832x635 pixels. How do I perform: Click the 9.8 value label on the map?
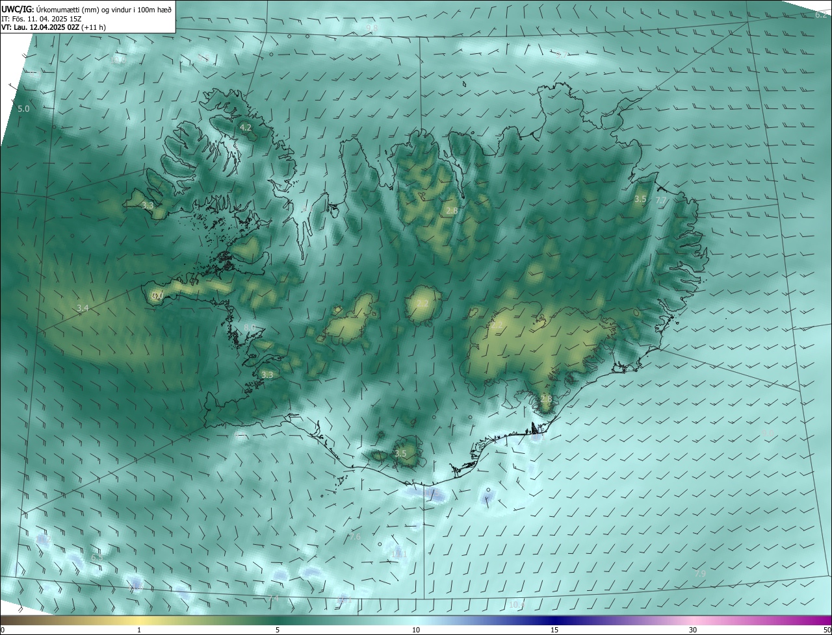pyautogui.click(x=372, y=28)
